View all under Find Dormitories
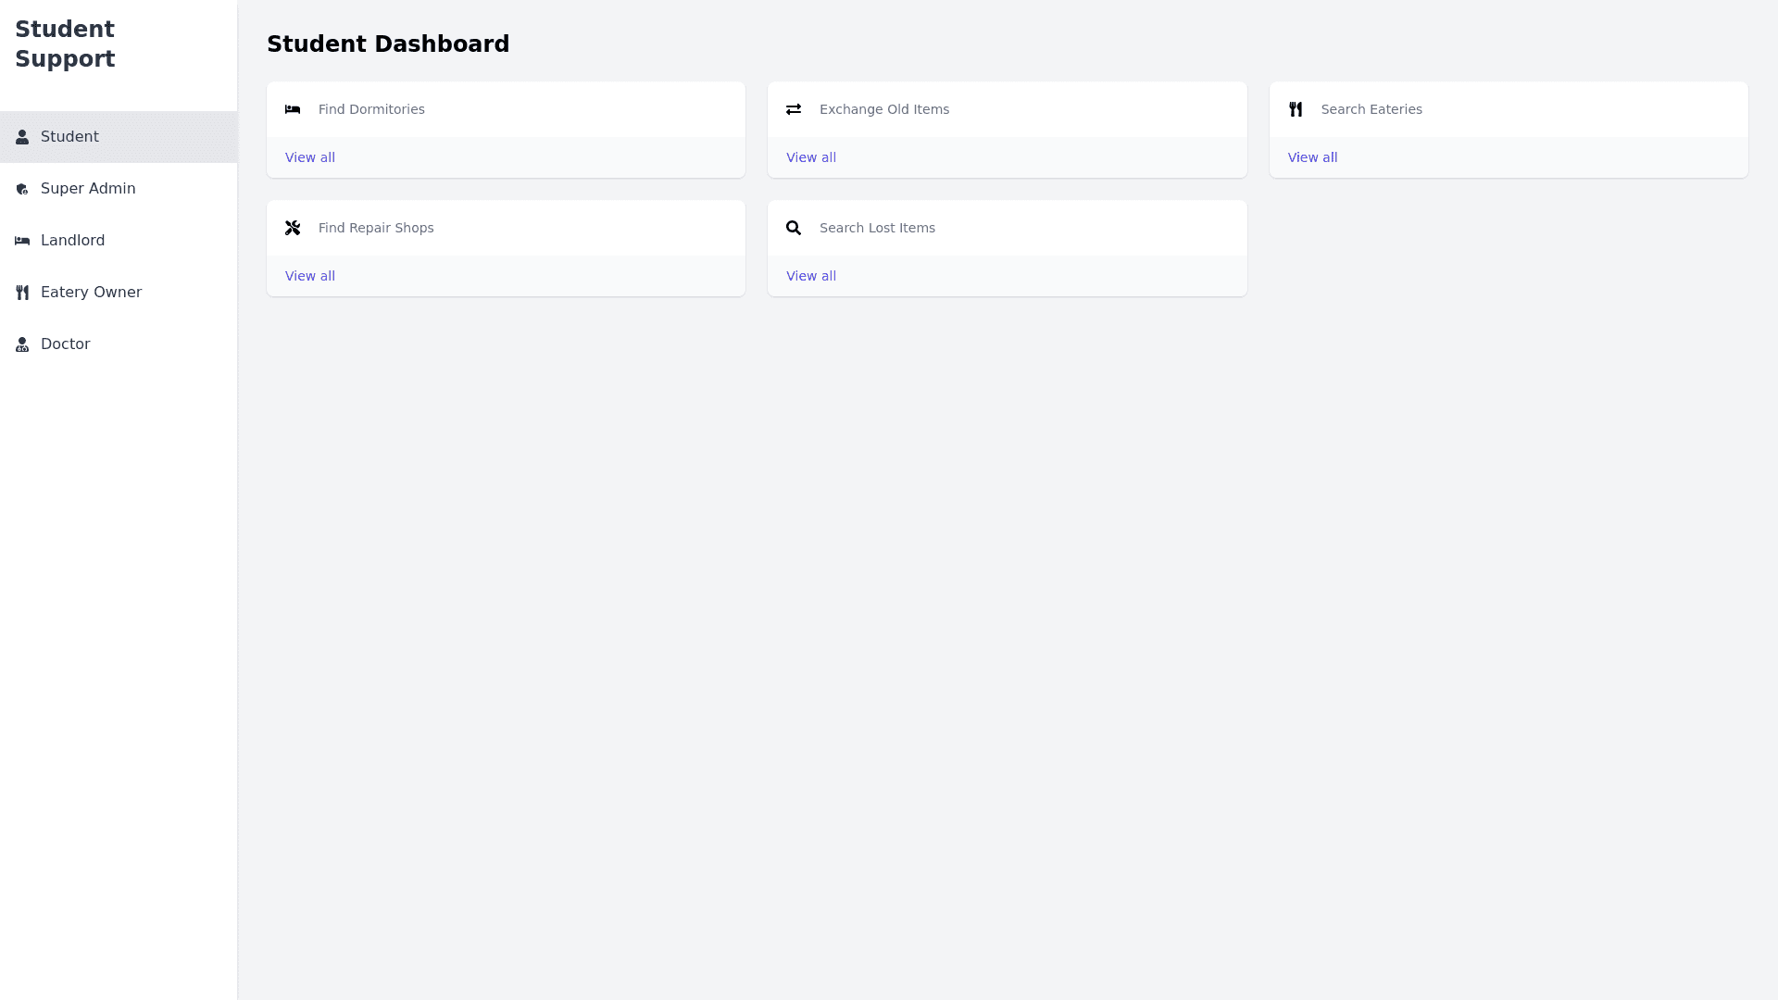 310,157
